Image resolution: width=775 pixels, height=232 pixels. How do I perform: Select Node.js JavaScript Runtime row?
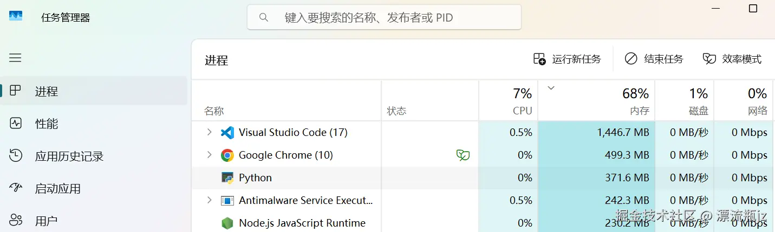point(483,222)
